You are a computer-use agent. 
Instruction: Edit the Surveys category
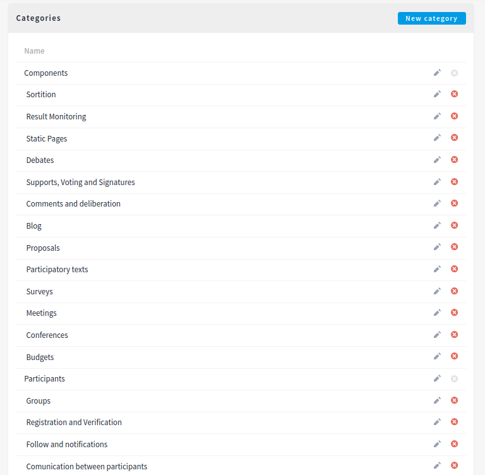pos(437,291)
